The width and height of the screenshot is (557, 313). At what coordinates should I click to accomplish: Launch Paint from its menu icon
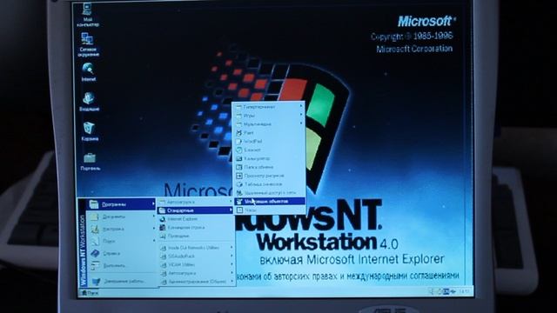[239, 133]
